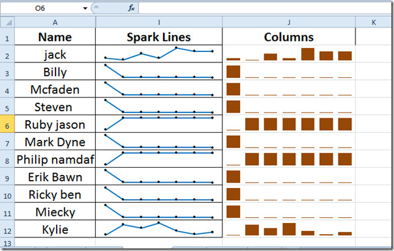Viewport: 394px width, 251px height.
Task: Select row 11 header
Action: coord(7,212)
